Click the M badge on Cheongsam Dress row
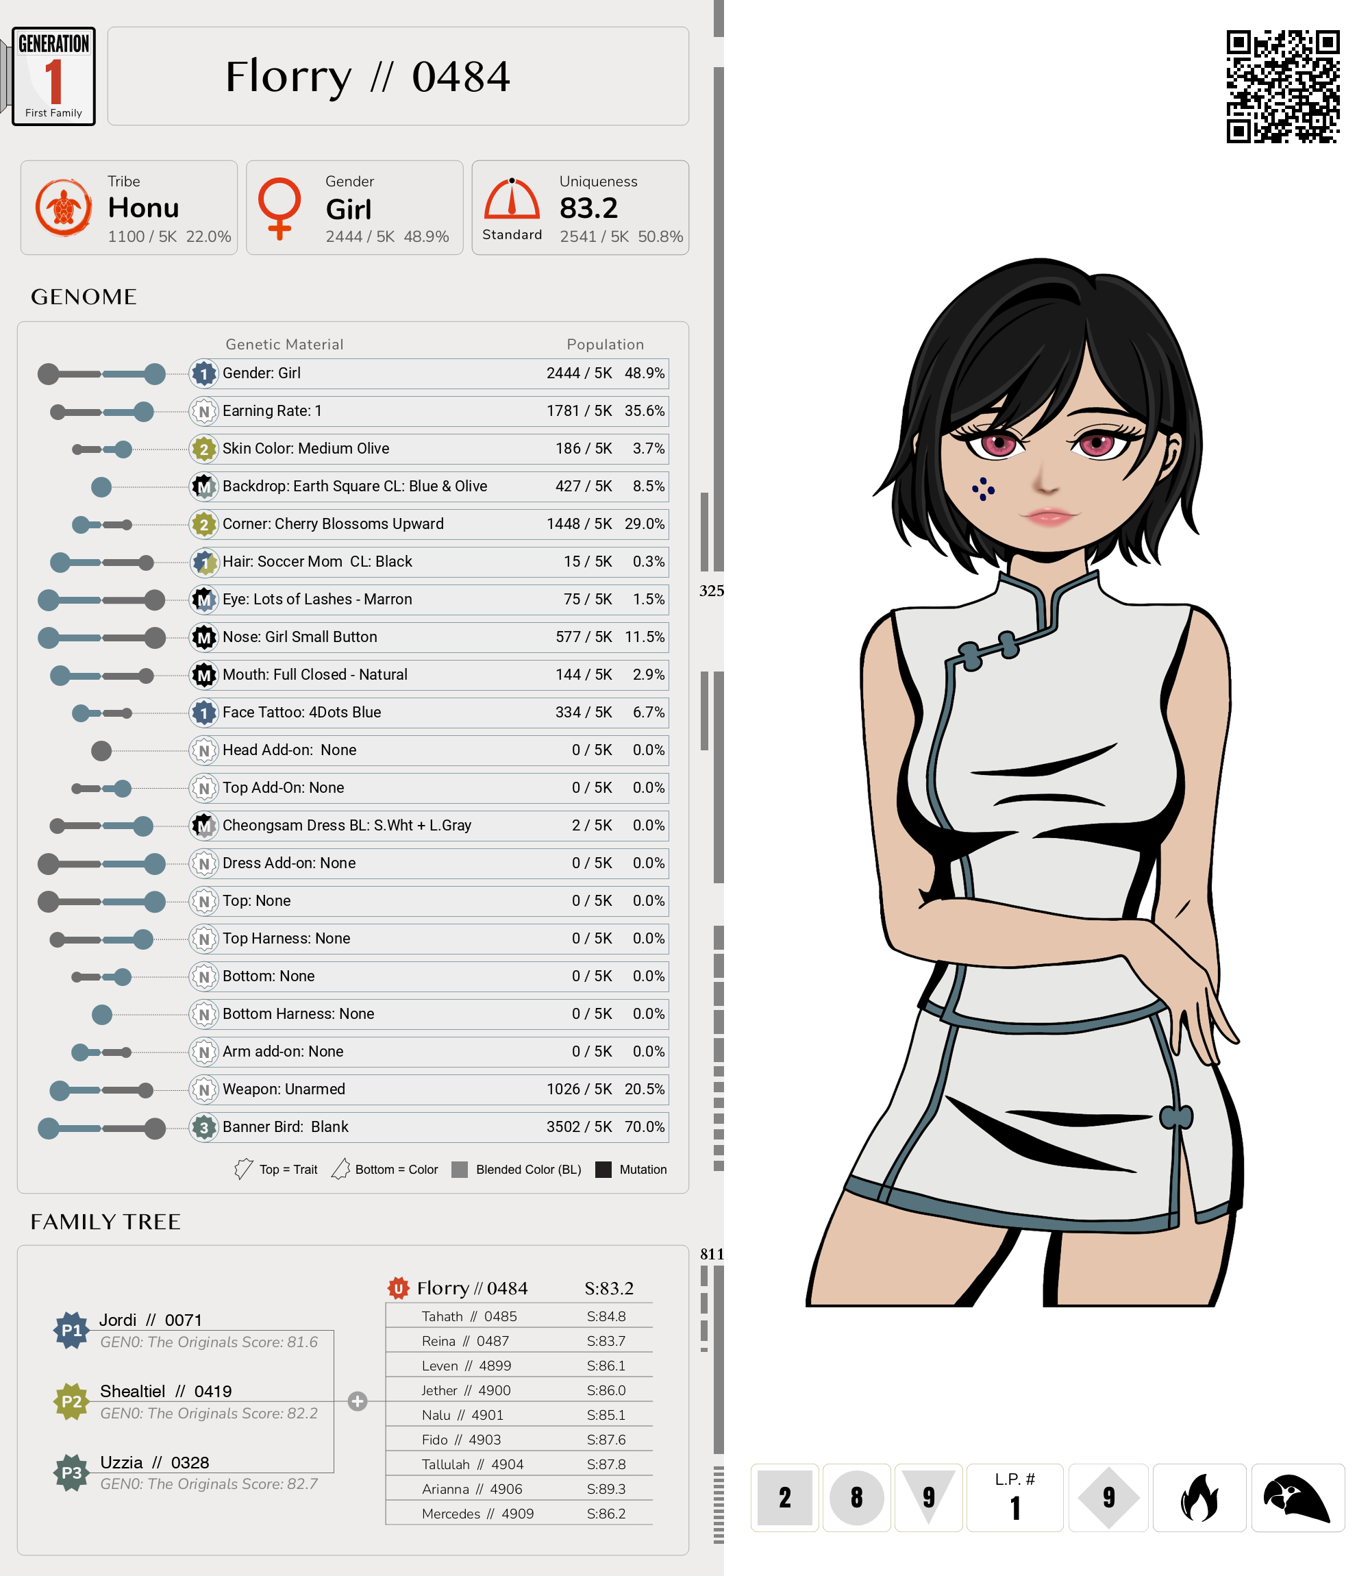The image size is (1370, 1576). [x=203, y=826]
